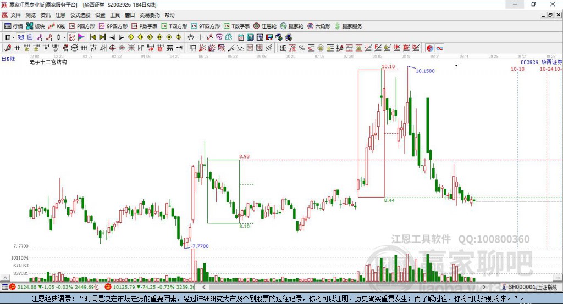Open the 帮助 menu

169,15
